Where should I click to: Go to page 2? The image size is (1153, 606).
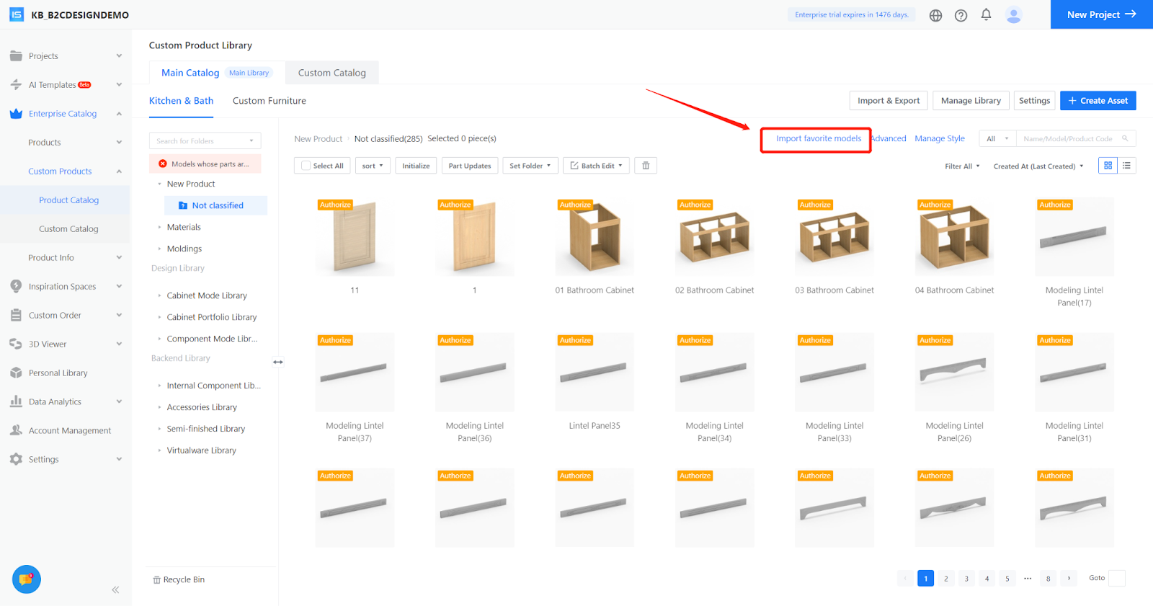click(946, 578)
